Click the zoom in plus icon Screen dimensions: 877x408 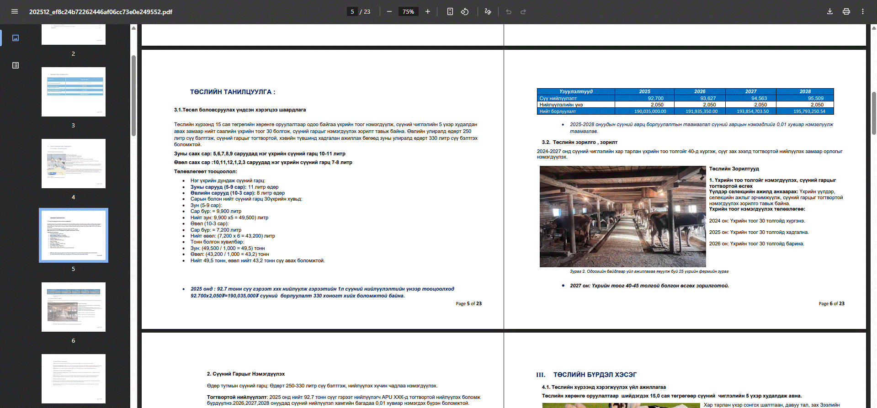click(428, 11)
